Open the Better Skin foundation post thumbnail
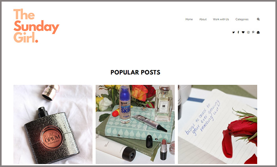277x167 pixels. click(135, 124)
